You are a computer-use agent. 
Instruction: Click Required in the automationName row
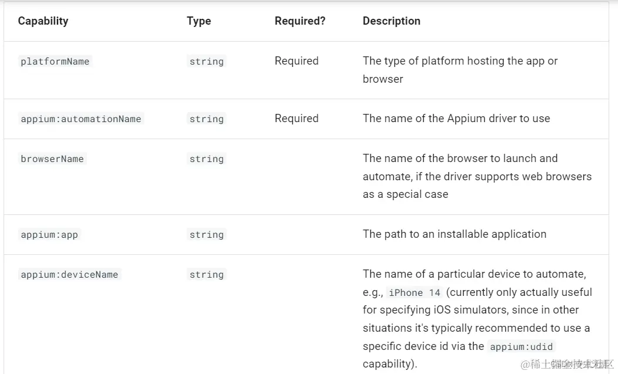pyautogui.click(x=296, y=119)
